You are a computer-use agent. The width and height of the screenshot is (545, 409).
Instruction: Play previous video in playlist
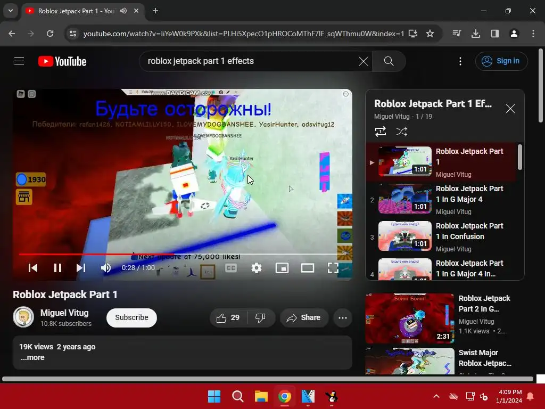coord(33,268)
